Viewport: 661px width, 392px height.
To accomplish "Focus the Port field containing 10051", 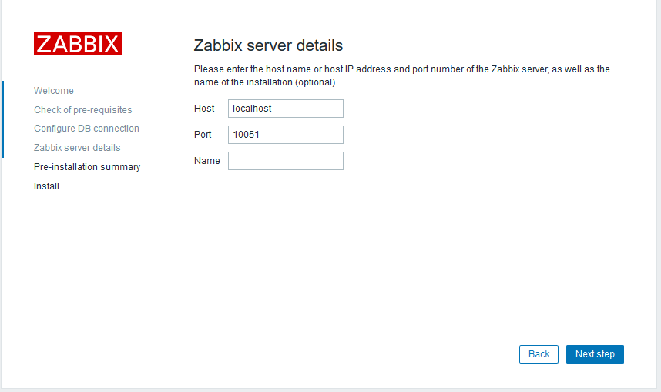I will click(286, 135).
